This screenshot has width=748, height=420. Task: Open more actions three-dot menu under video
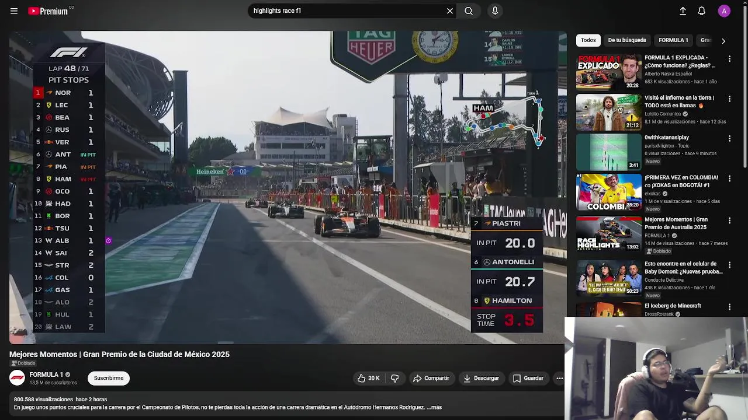coord(559,378)
